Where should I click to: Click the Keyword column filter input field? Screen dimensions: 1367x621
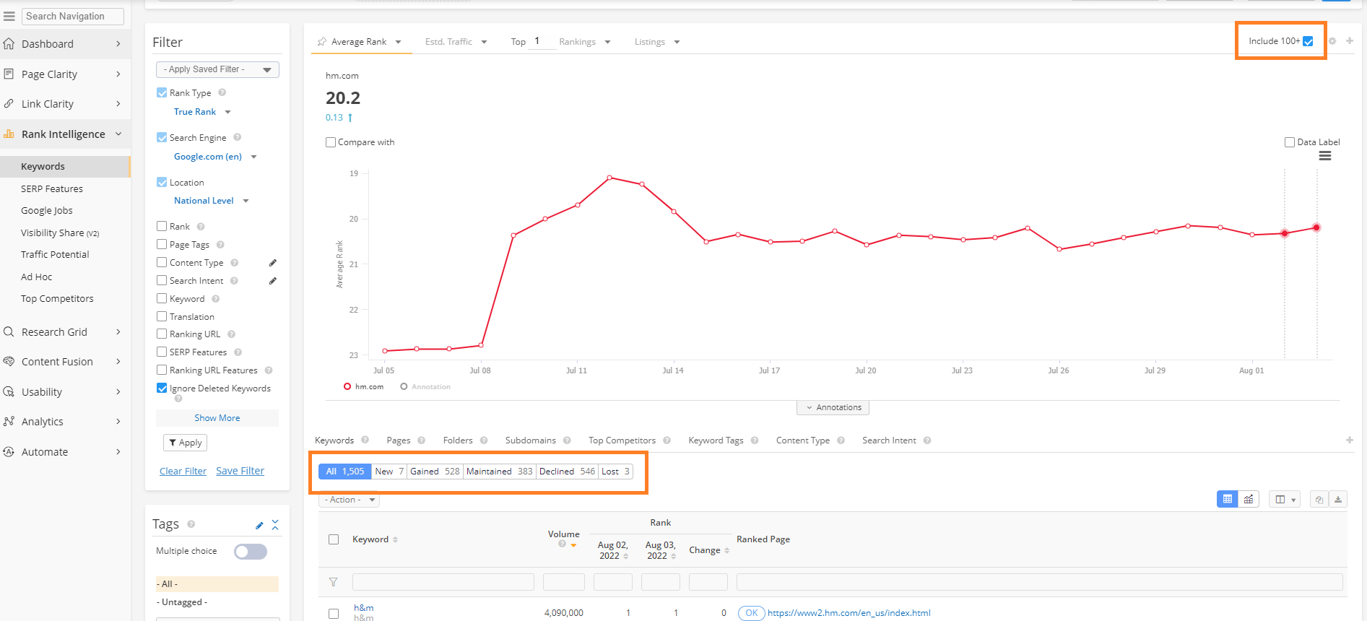443,582
